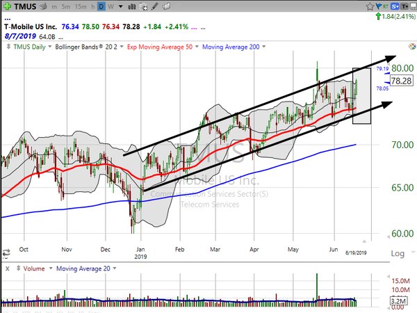Click the 80.00 price axis label

pyautogui.click(x=402, y=68)
